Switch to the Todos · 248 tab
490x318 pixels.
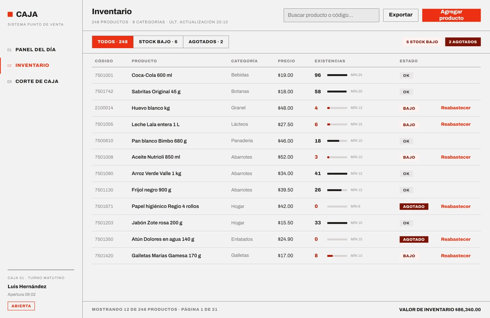[x=113, y=42]
